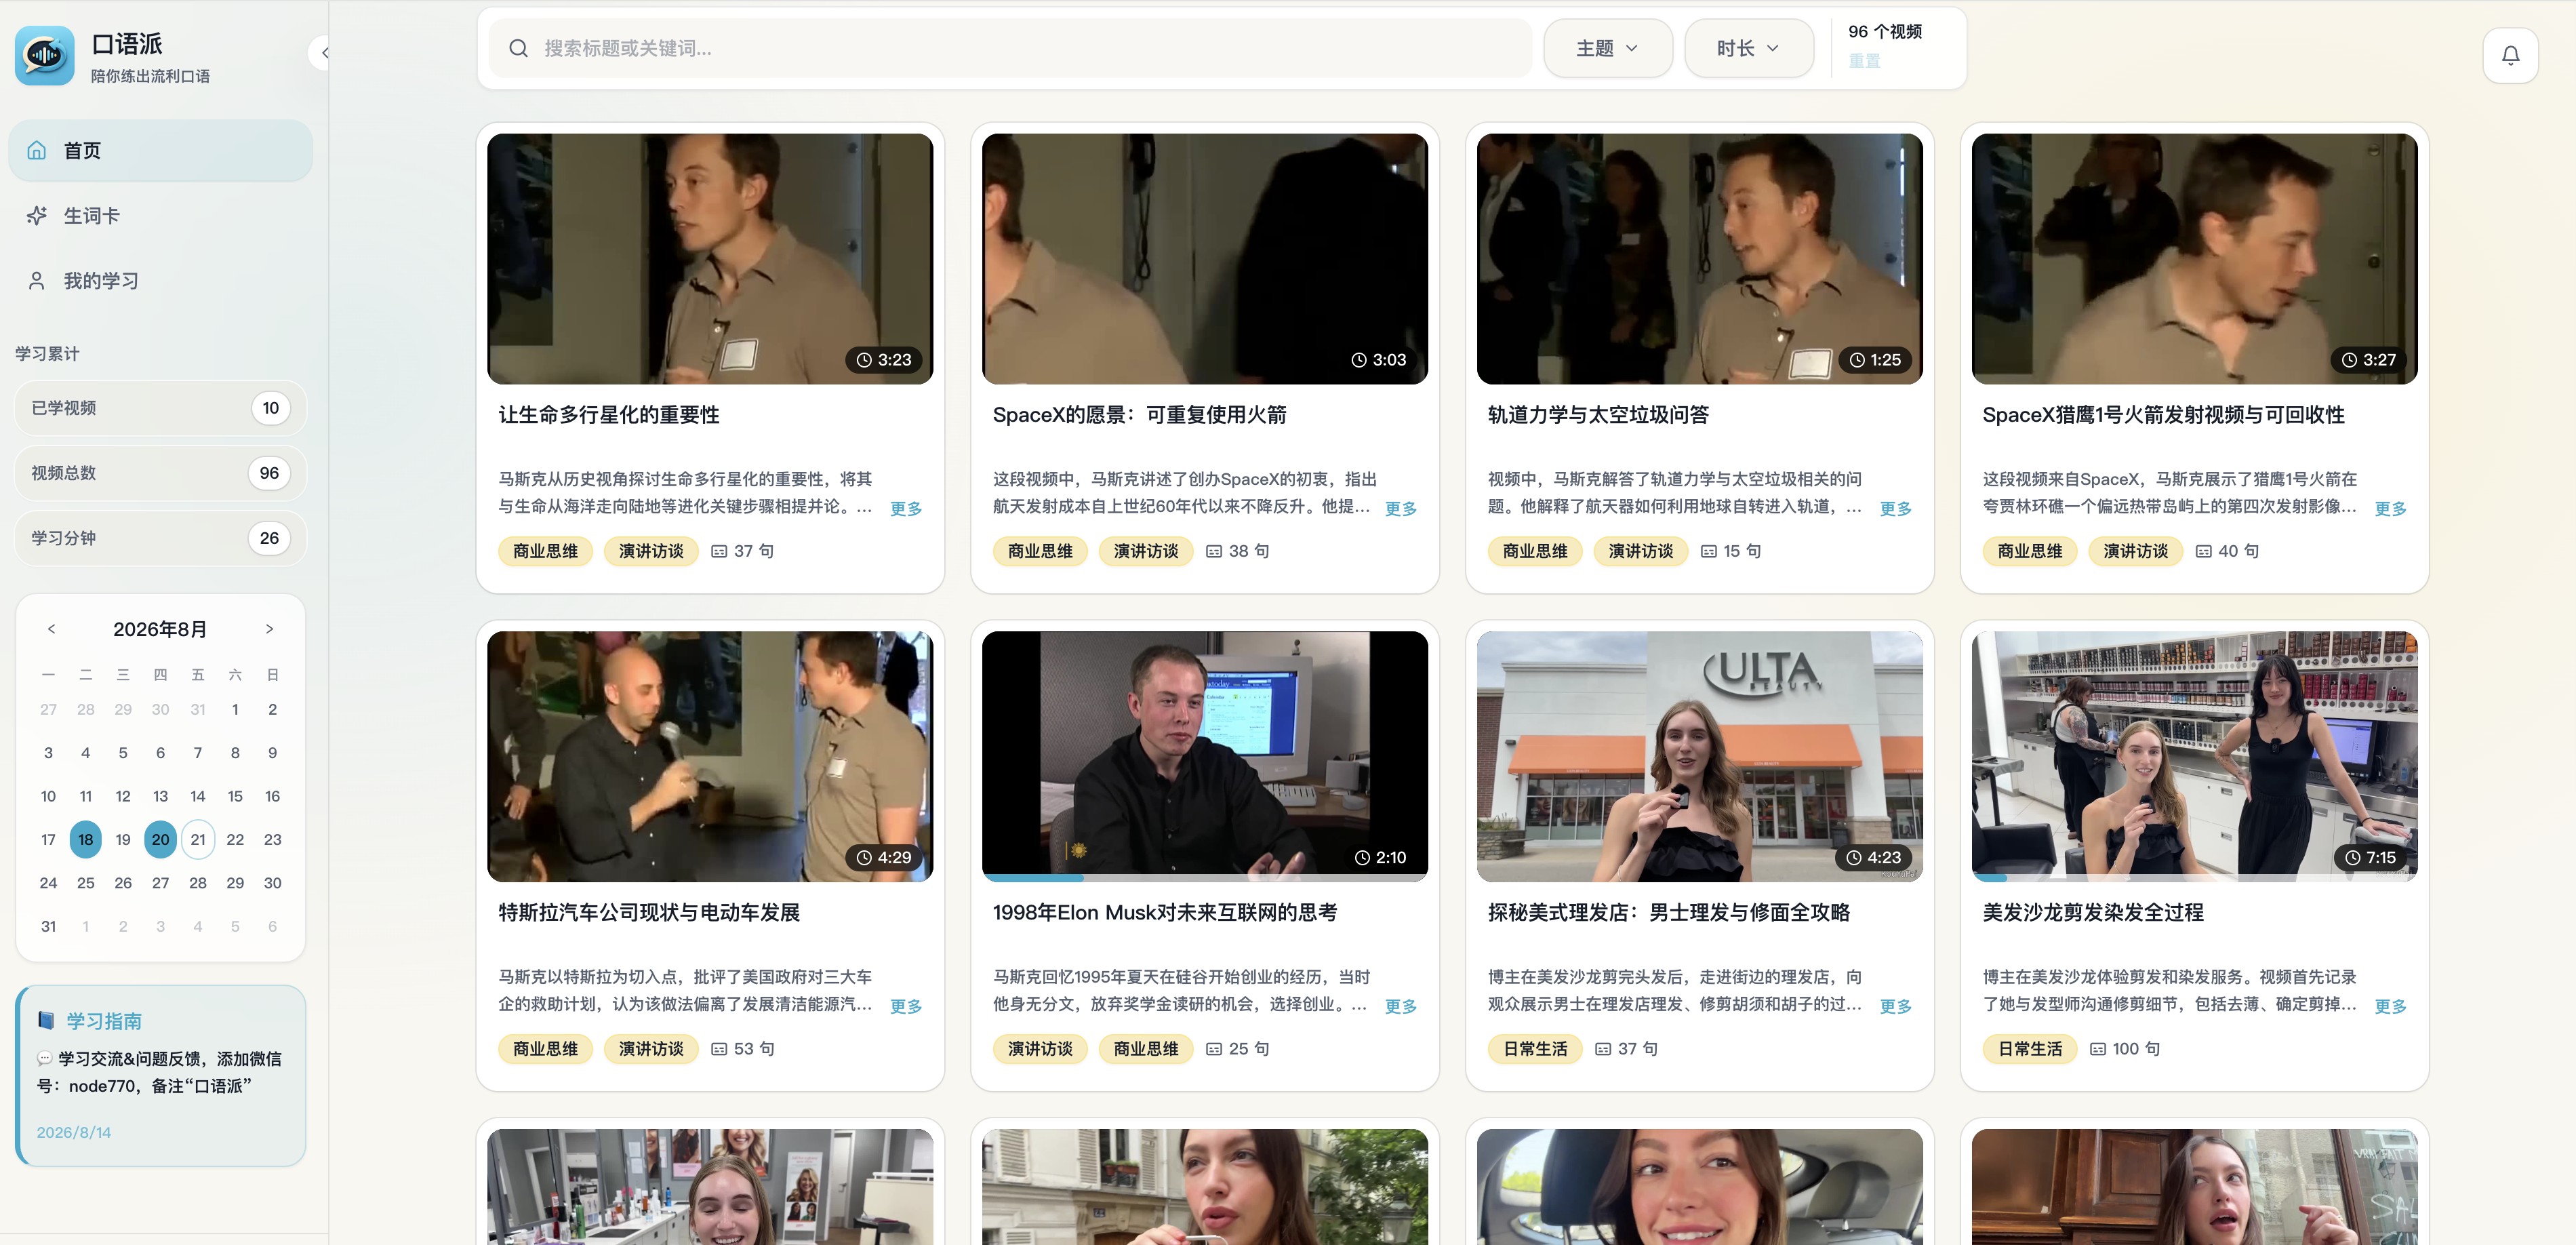This screenshot has width=2576, height=1245.
Task: Open the 特斯拉汽车公司现状 video thumbnail
Action: [x=710, y=756]
